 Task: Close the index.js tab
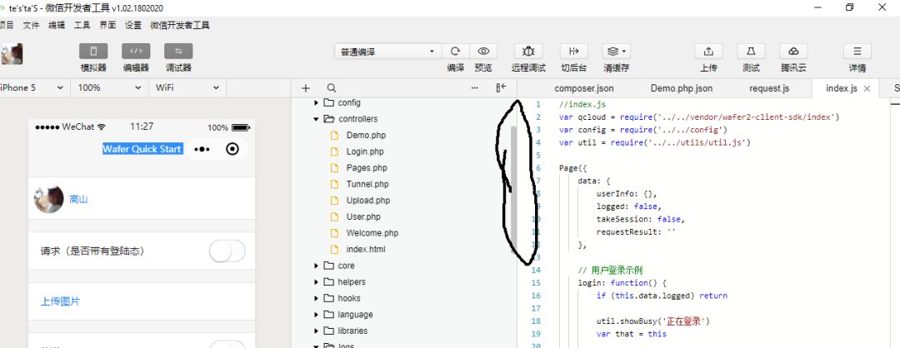point(867,88)
